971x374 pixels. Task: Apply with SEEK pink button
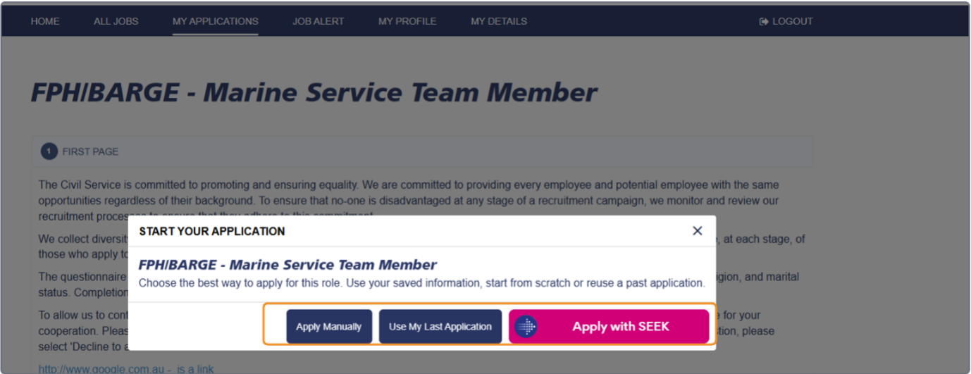[609, 327]
